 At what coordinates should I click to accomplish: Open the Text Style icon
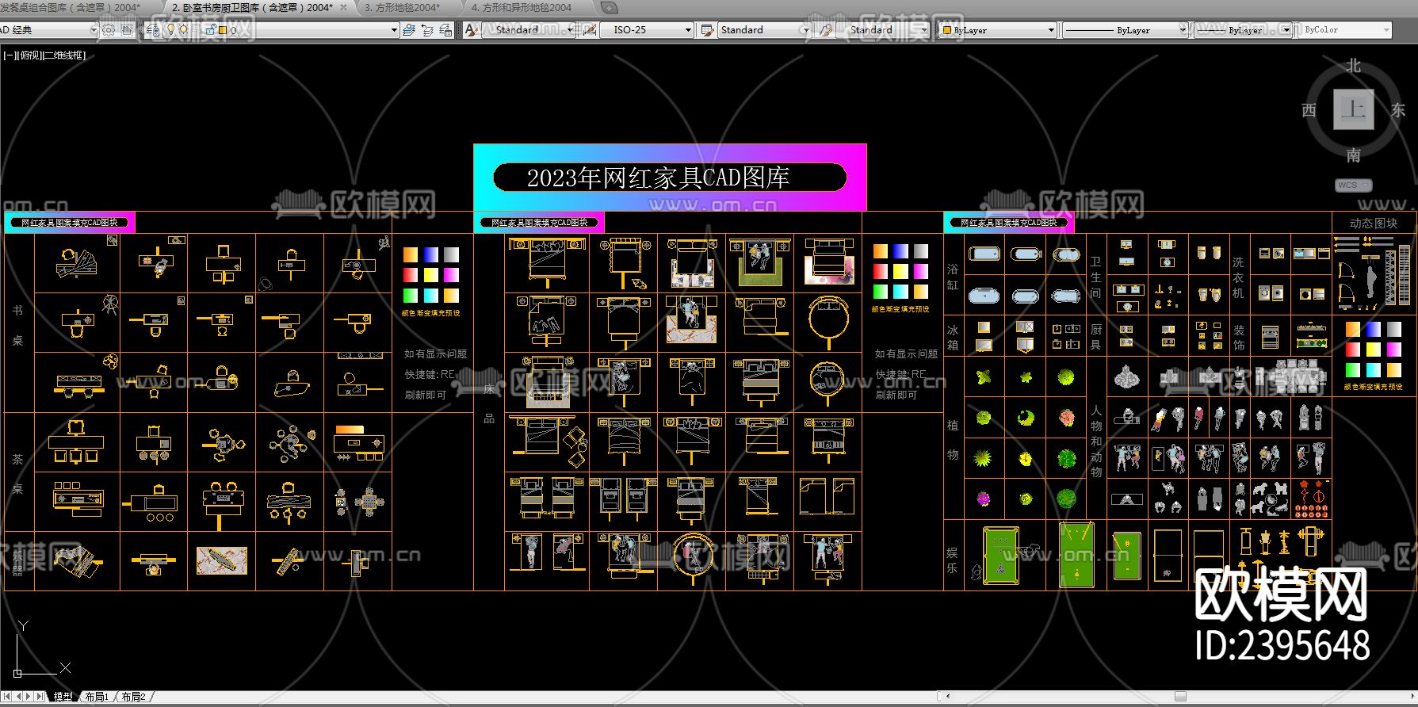click(x=472, y=30)
